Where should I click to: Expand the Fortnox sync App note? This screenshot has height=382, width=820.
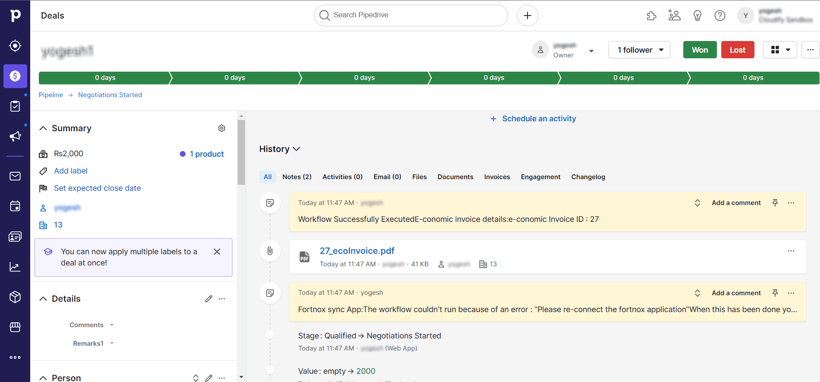tap(697, 293)
